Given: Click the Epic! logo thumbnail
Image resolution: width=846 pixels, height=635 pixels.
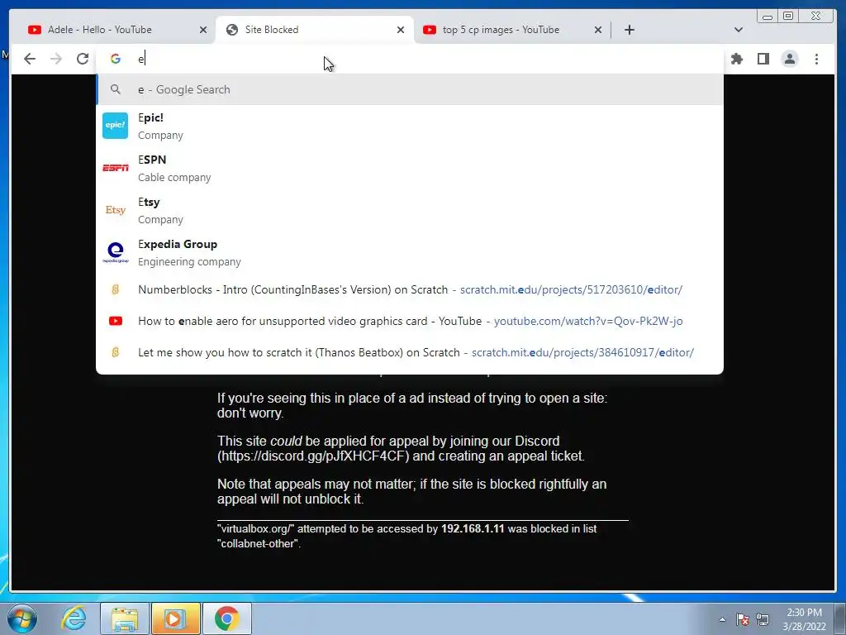Looking at the screenshot, I should click(116, 126).
